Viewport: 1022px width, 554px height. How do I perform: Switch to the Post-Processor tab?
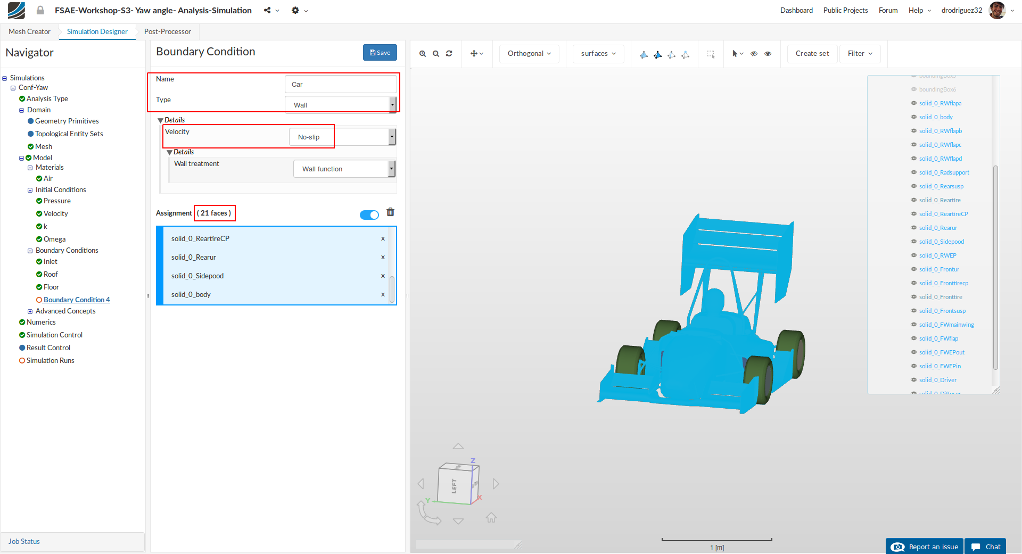pyautogui.click(x=168, y=32)
